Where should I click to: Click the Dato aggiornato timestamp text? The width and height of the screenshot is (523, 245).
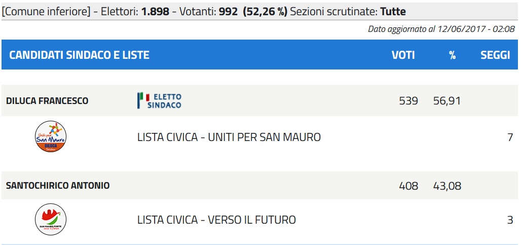441,29
